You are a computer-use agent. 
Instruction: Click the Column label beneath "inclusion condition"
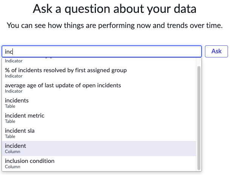12,167
